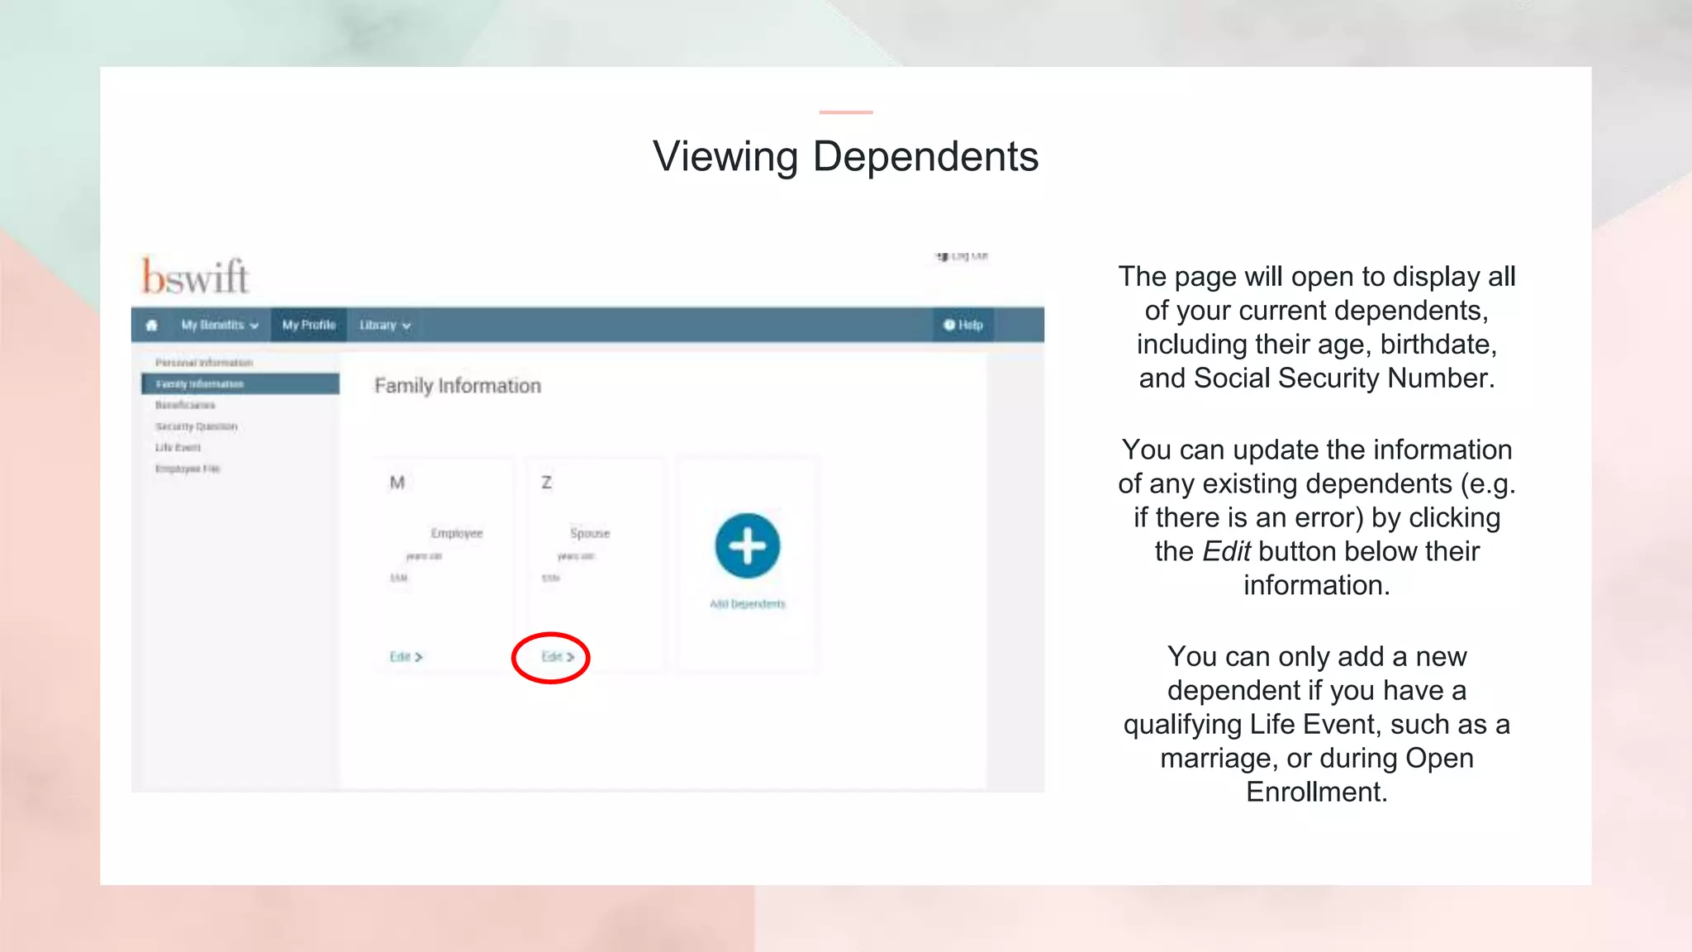Open Security Question in the sidebar
The height and width of the screenshot is (952, 1692).
197,426
